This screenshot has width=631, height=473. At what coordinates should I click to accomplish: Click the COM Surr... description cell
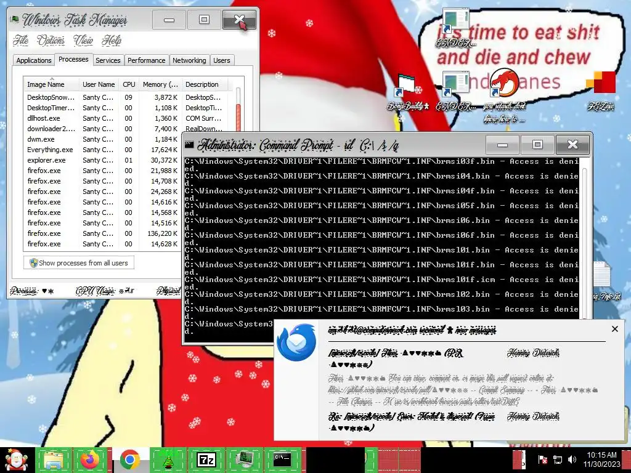[203, 118]
